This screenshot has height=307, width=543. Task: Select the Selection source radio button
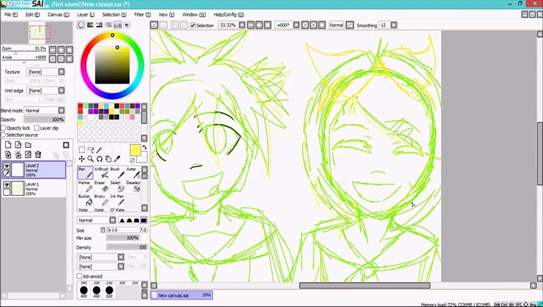coord(3,135)
